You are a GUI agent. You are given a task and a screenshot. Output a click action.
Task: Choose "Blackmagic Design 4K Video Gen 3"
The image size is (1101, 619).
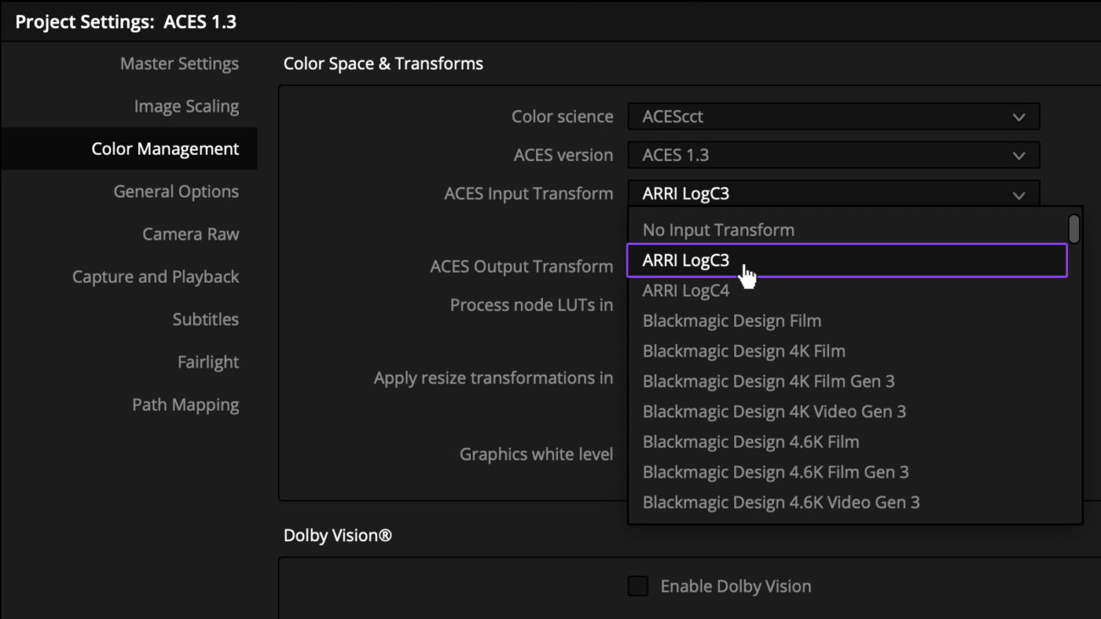[774, 411]
